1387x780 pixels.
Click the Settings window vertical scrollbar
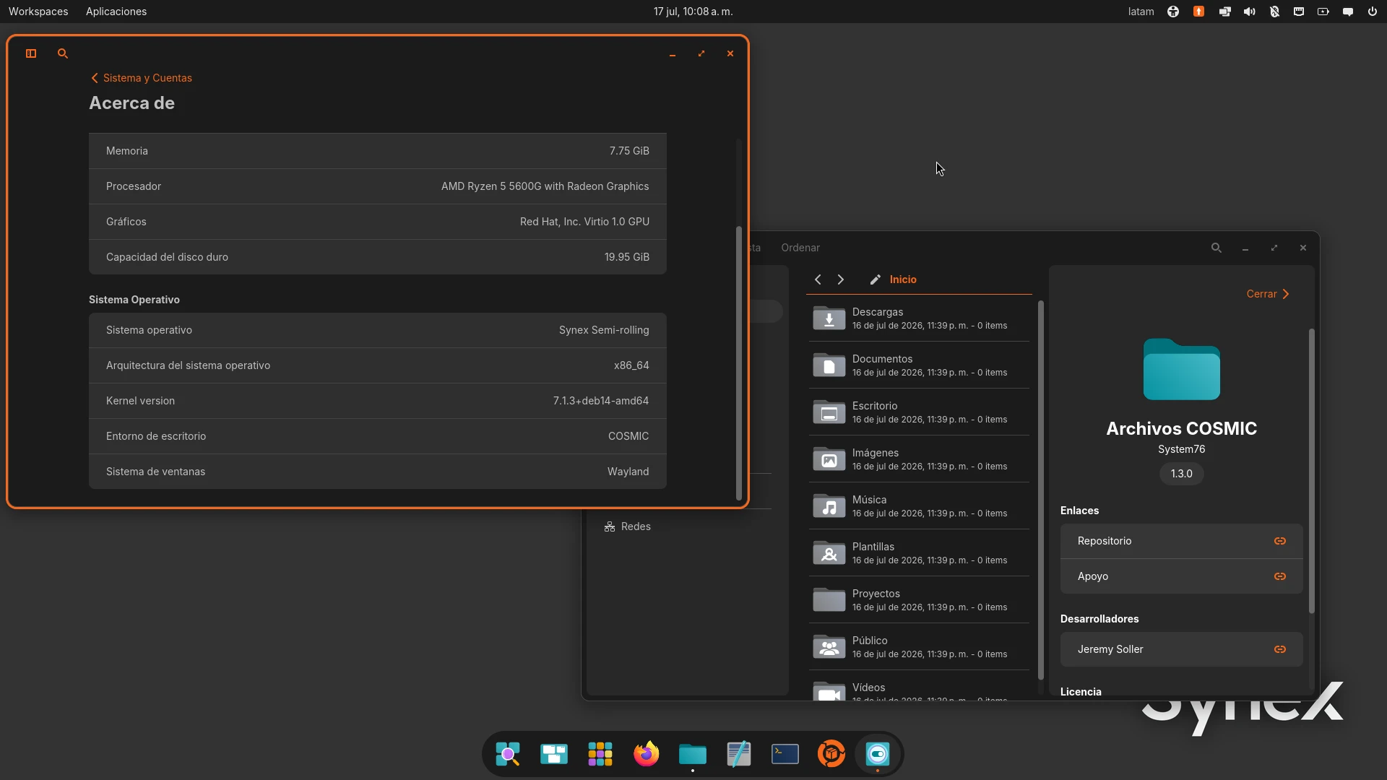738,363
